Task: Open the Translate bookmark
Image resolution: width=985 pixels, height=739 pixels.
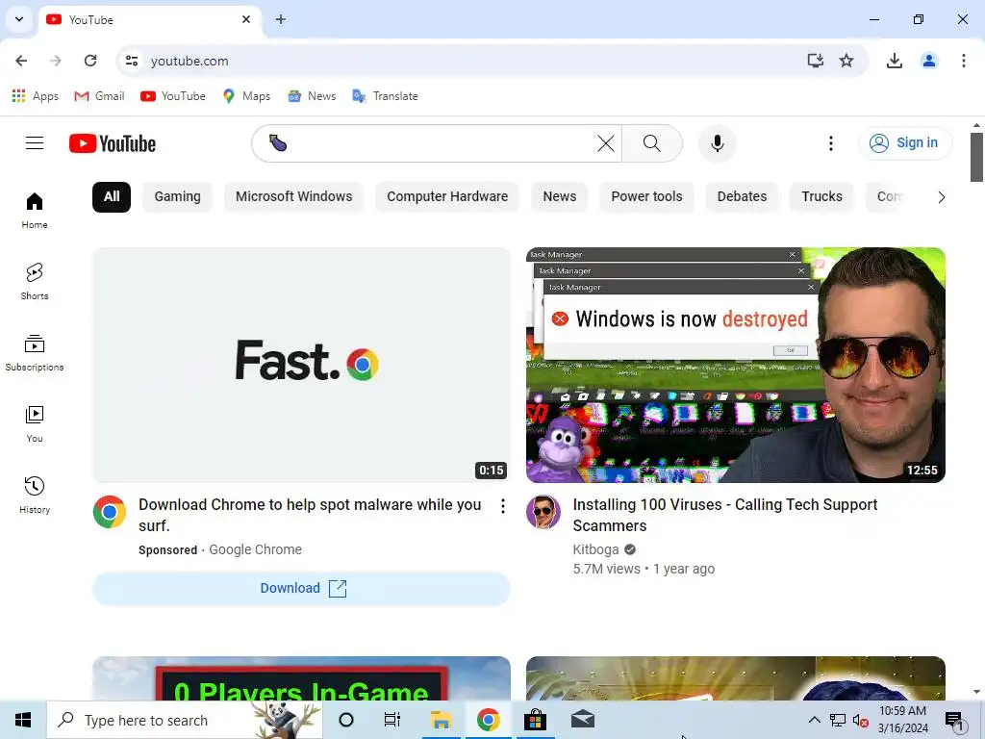Action: [385, 96]
